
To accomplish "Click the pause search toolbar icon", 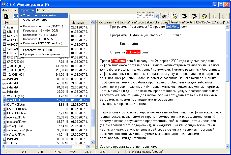I will pos(215,16).
